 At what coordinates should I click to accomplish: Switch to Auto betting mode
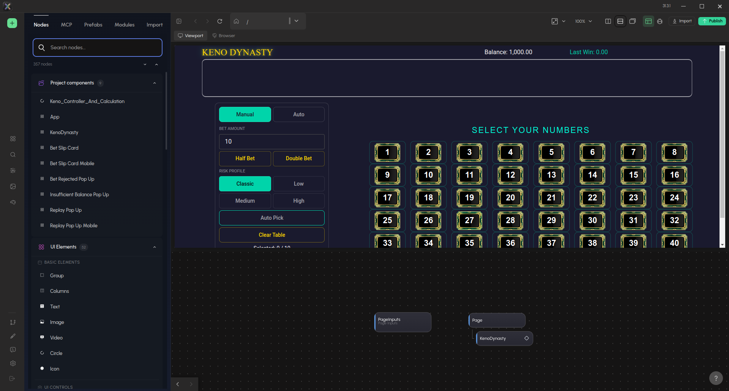(x=299, y=114)
